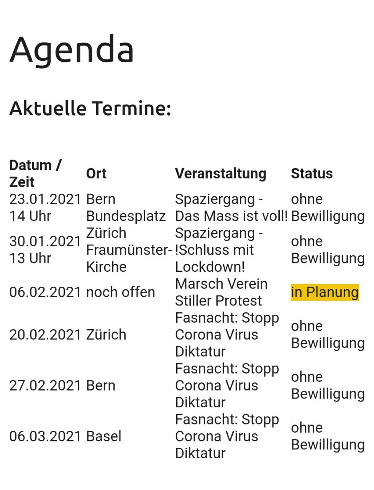Click the Status column header
Screen dimensions: 374x490
coord(312,173)
